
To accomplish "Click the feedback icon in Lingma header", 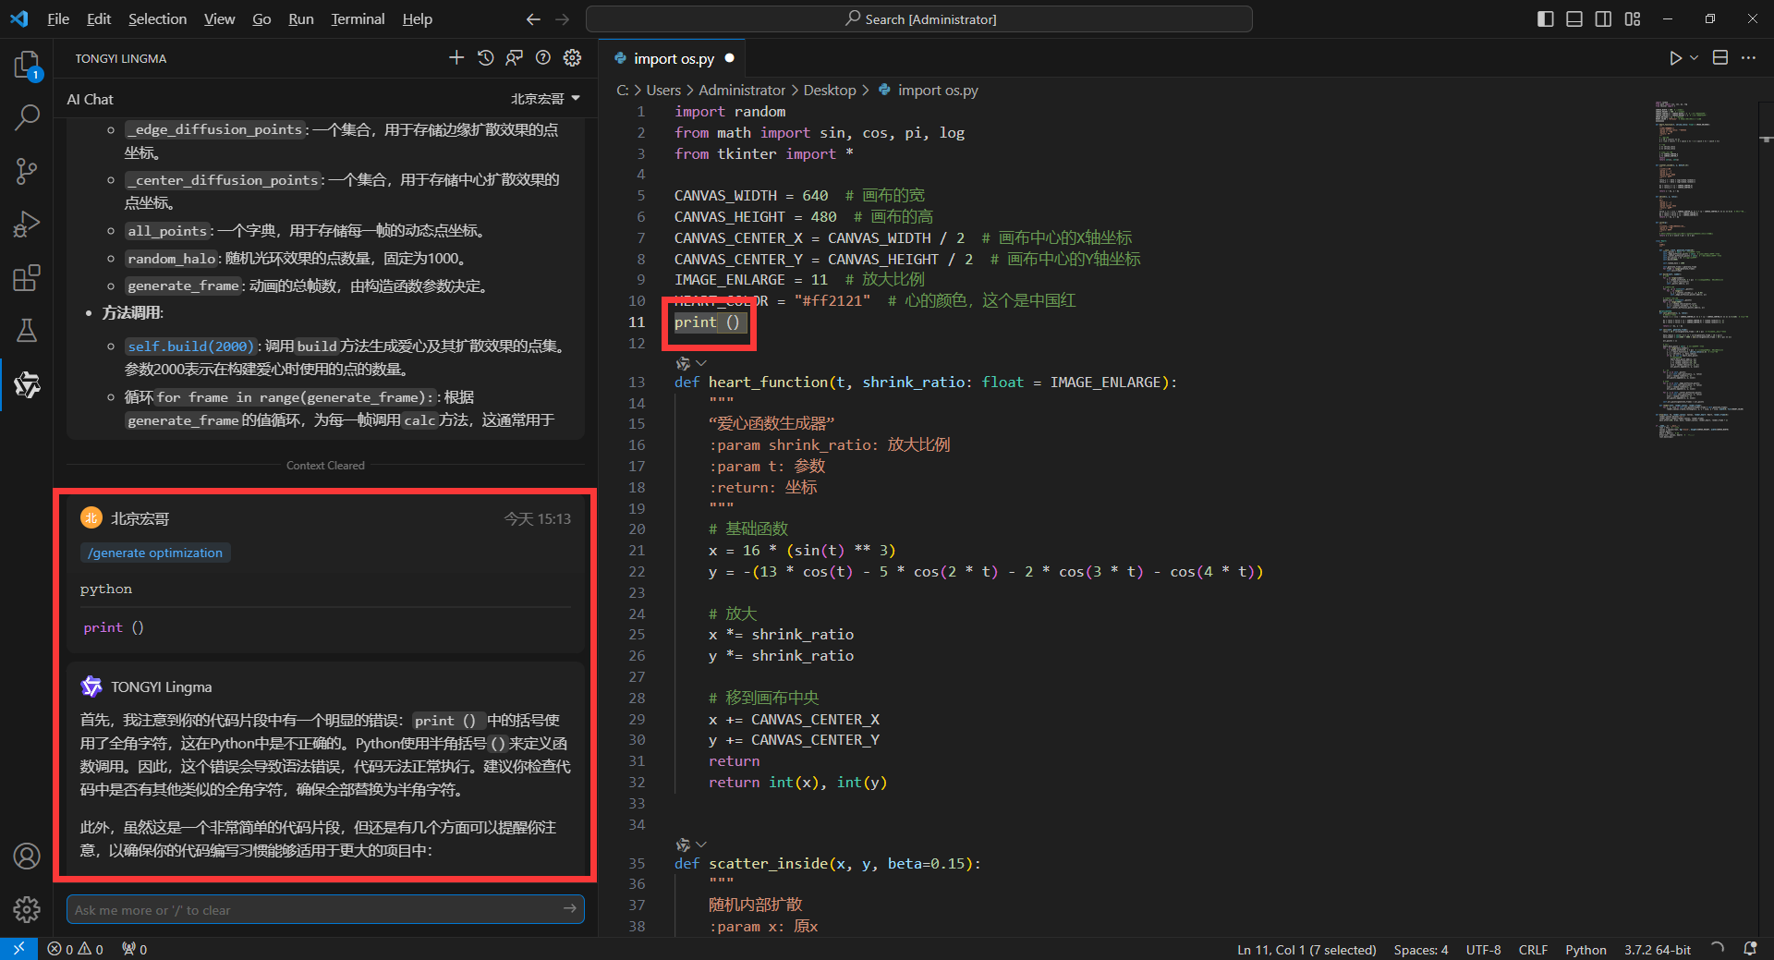I will click(515, 58).
